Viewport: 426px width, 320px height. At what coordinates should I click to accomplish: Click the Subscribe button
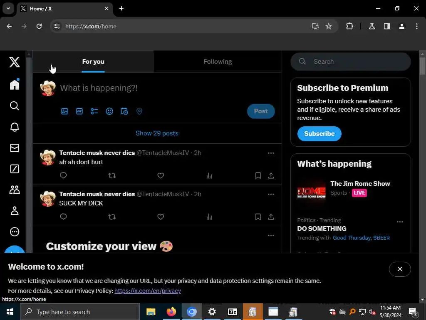pos(319,134)
